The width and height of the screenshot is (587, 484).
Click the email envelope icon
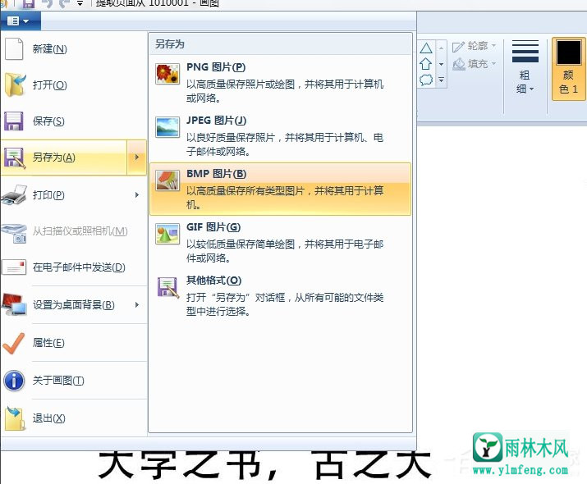14,267
